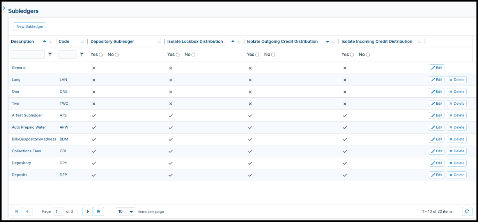This screenshot has height=222, width=478.
Task: Open the Description column menu icon
Action: 50,41
